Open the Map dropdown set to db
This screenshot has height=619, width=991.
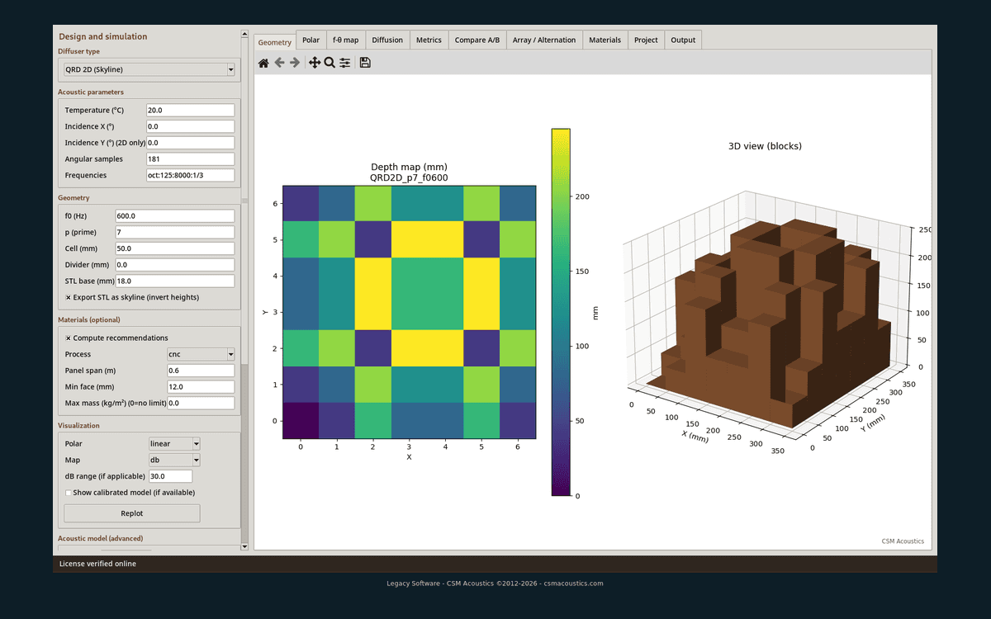[174, 460]
